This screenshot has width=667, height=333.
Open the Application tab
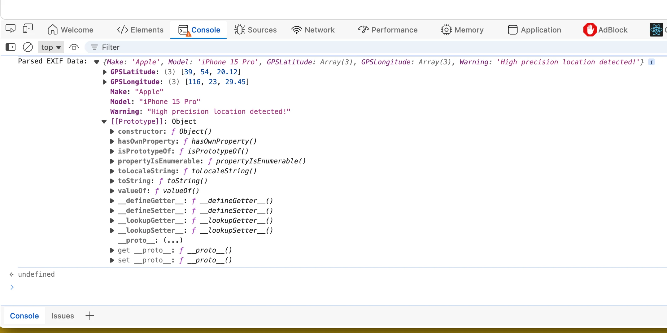point(534,30)
